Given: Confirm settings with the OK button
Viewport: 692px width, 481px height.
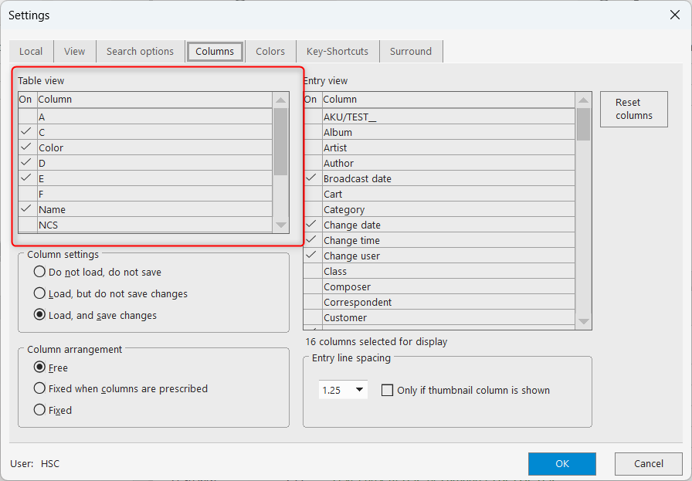Looking at the screenshot, I should pos(561,464).
